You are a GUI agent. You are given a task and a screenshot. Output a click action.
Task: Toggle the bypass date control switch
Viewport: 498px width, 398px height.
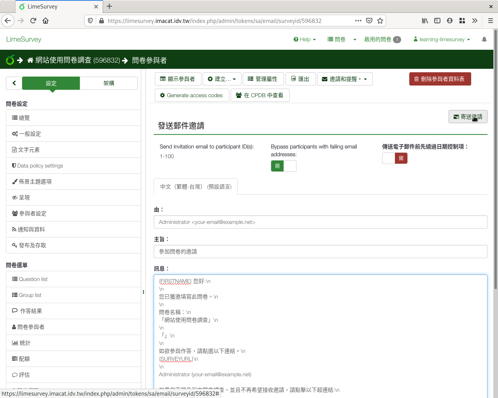click(395, 158)
